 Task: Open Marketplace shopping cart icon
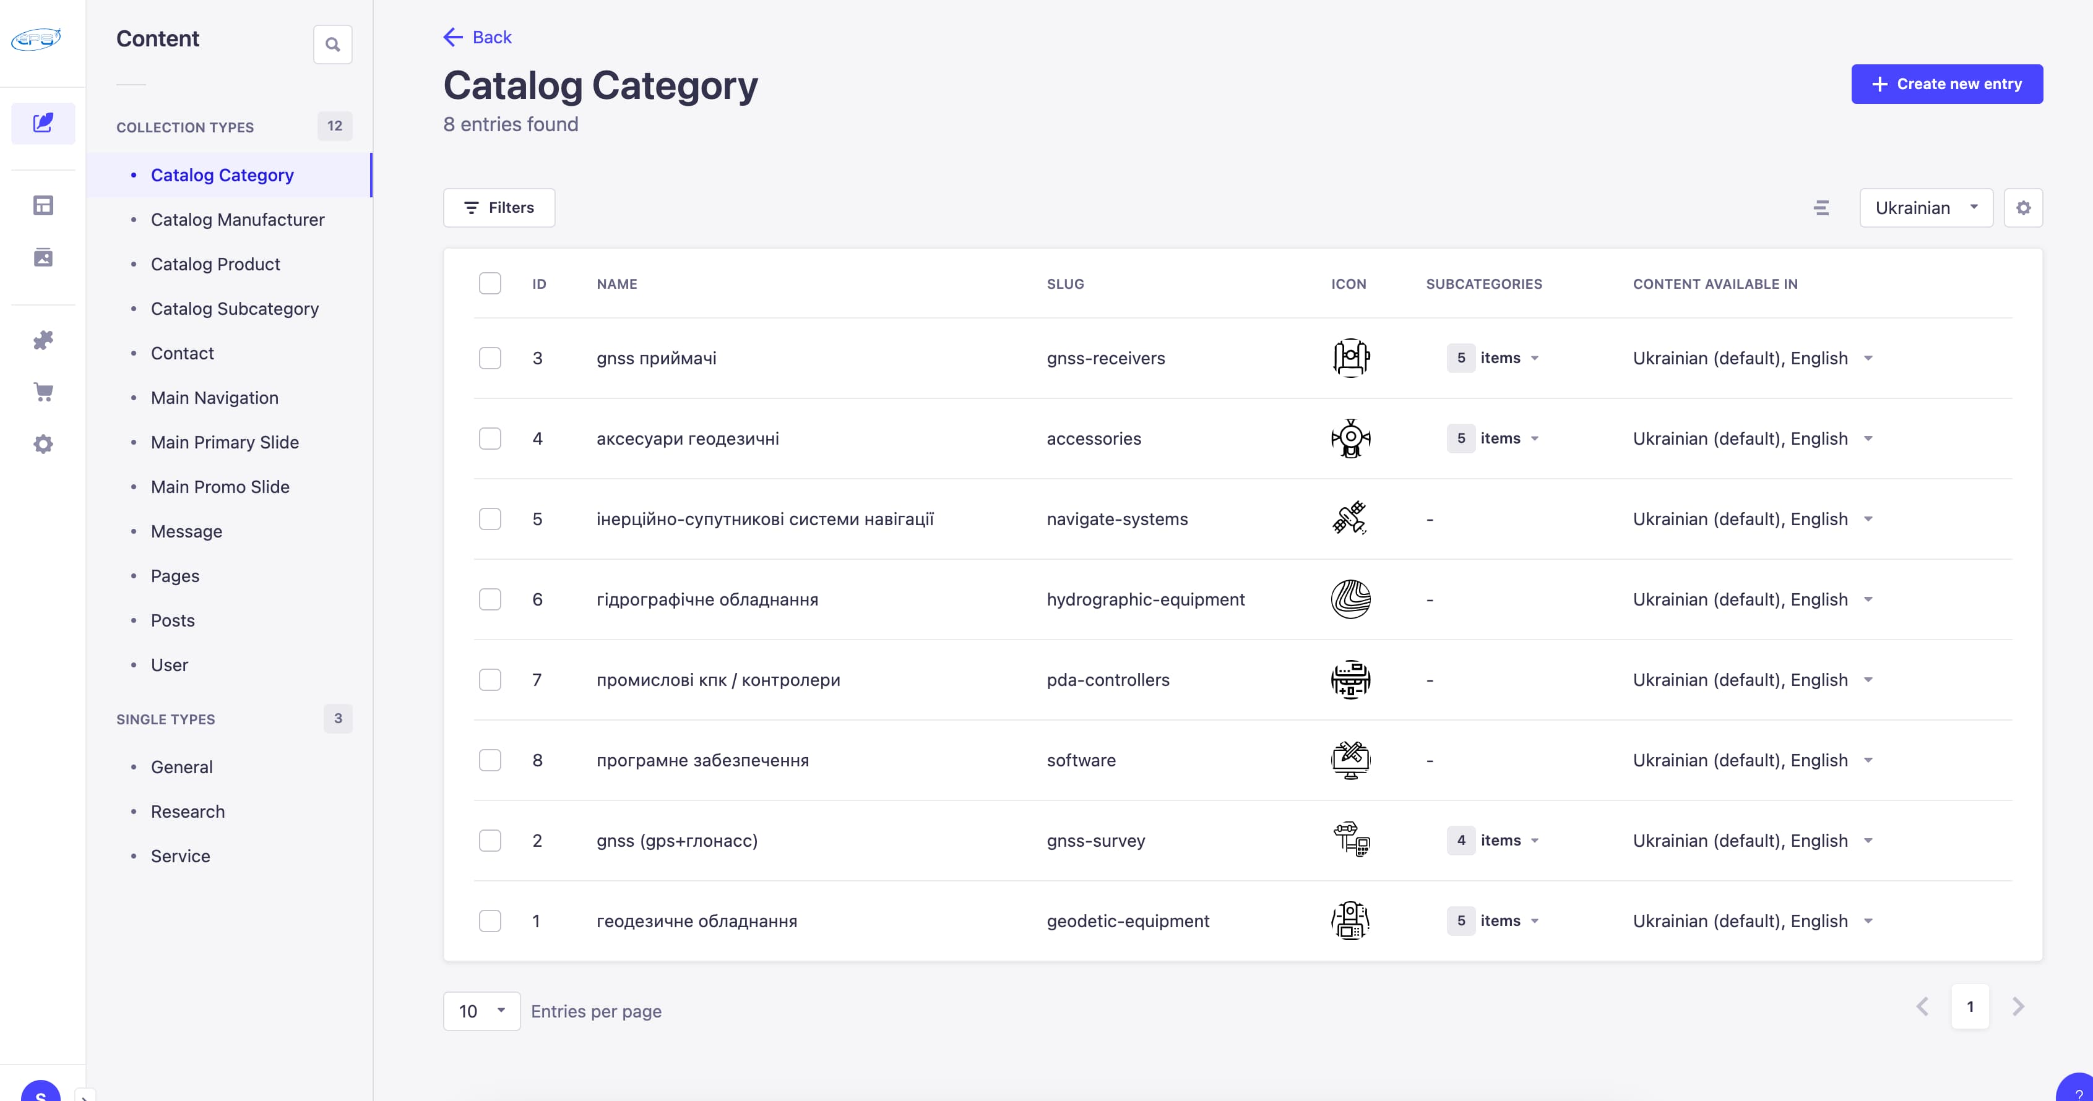coord(43,392)
